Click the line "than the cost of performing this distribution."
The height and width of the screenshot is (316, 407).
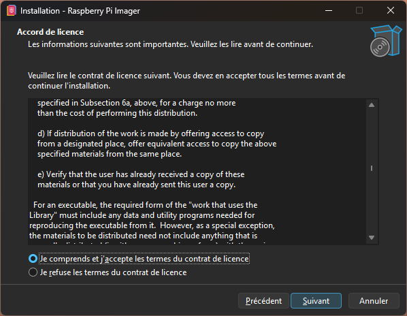pyautogui.click(x=117, y=113)
